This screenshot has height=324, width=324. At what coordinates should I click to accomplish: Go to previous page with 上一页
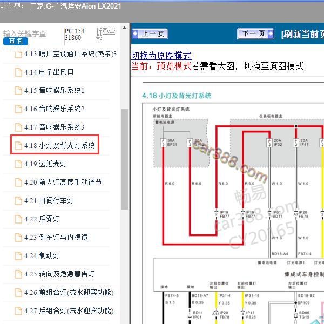(x=150, y=33)
